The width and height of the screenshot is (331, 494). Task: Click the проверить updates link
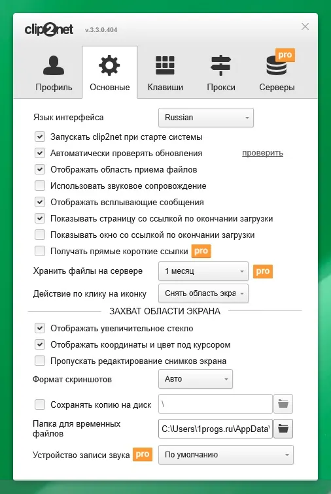[262, 153]
